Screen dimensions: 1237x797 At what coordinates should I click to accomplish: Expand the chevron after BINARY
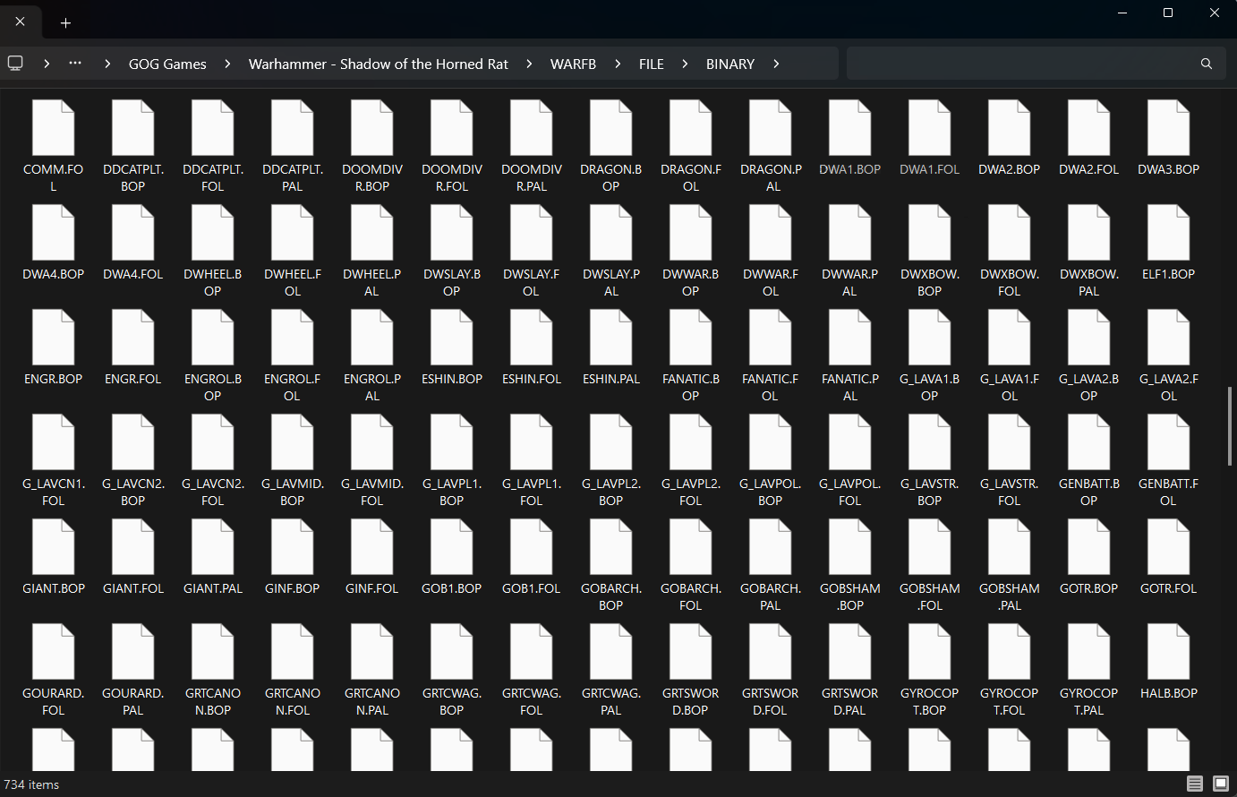(x=776, y=64)
